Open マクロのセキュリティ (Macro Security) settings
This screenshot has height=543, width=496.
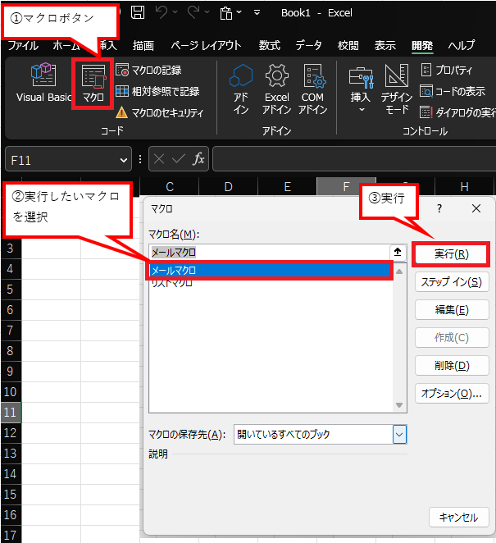click(x=160, y=112)
